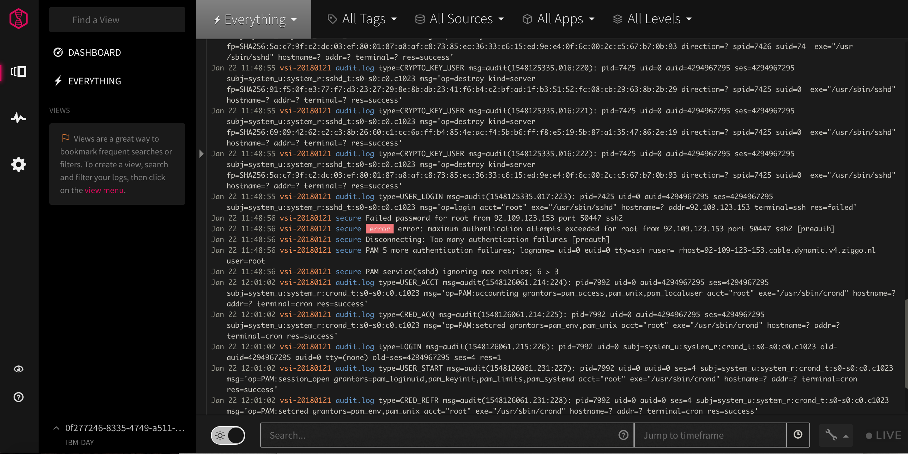
Task: Click the view menu link in the Views tip
Action: point(104,190)
